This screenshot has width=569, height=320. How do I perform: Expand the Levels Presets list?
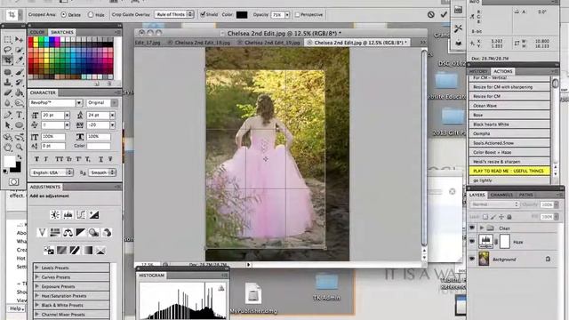point(36,268)
